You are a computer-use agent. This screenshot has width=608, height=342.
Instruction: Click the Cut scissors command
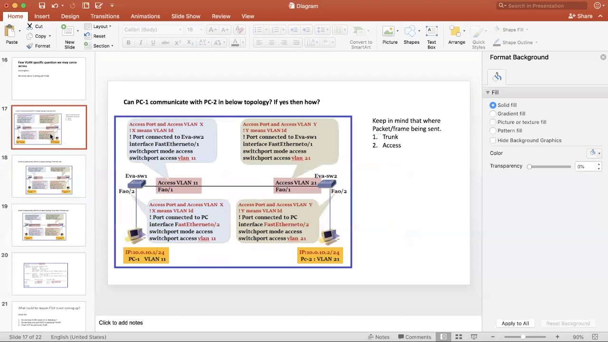(x=35, y=27)
